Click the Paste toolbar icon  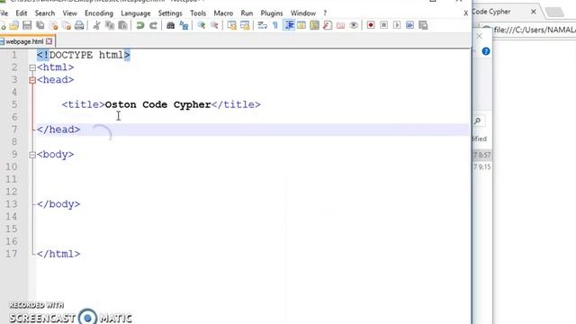coord(123,25)
